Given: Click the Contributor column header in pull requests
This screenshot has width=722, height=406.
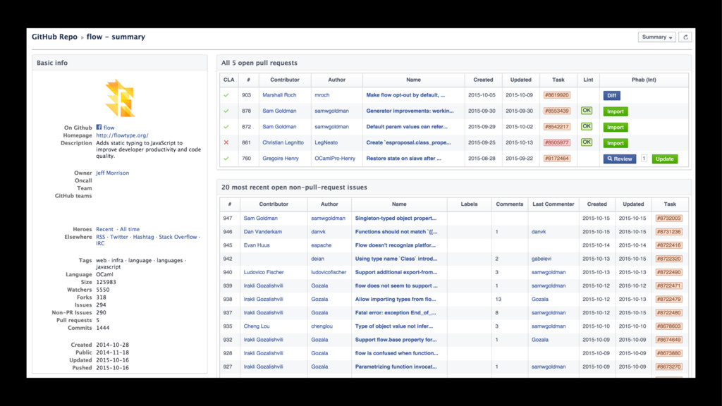Looking at the screenshot, I should 285,80.
